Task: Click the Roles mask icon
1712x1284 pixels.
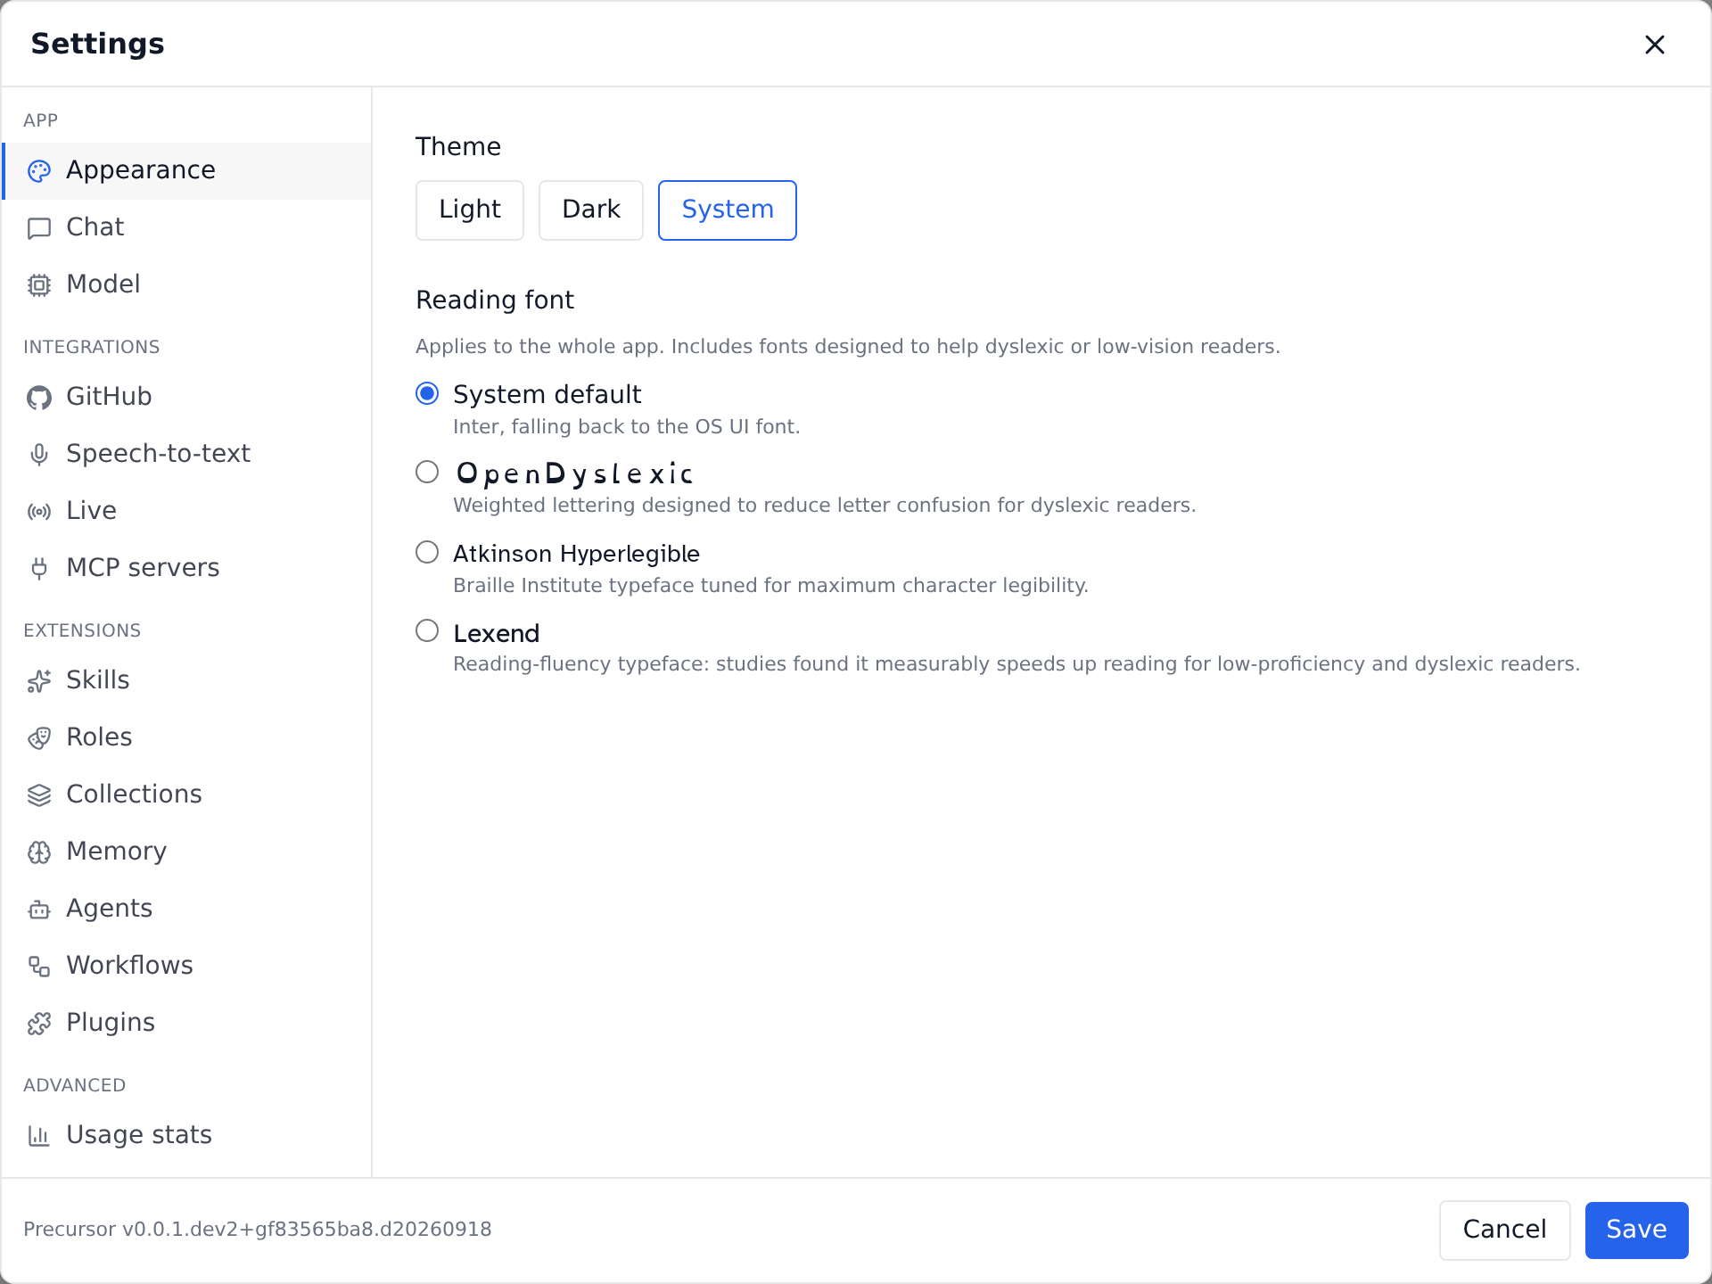Action: [39, 738]
